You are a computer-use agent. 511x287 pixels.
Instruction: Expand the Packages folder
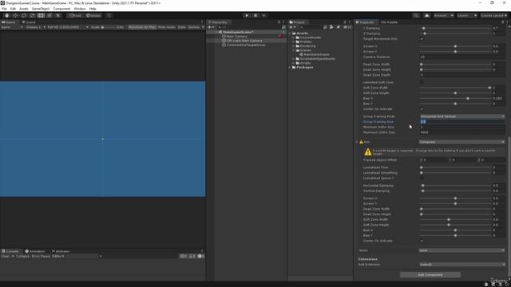[x=290, y=67]
